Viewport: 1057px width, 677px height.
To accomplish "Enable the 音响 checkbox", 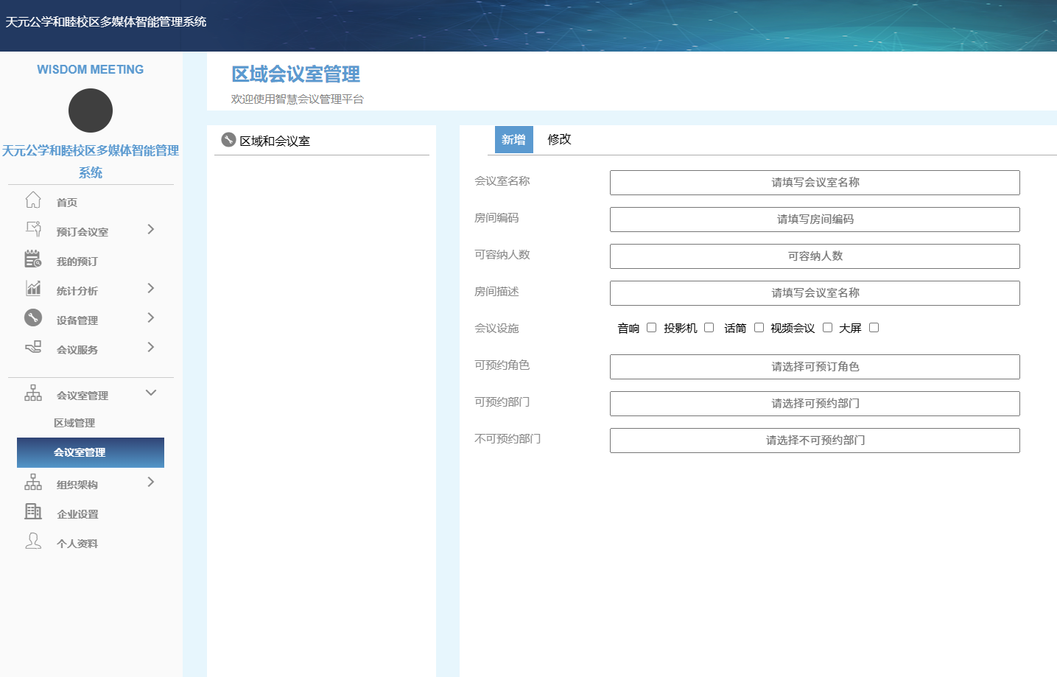I will 651,328.
